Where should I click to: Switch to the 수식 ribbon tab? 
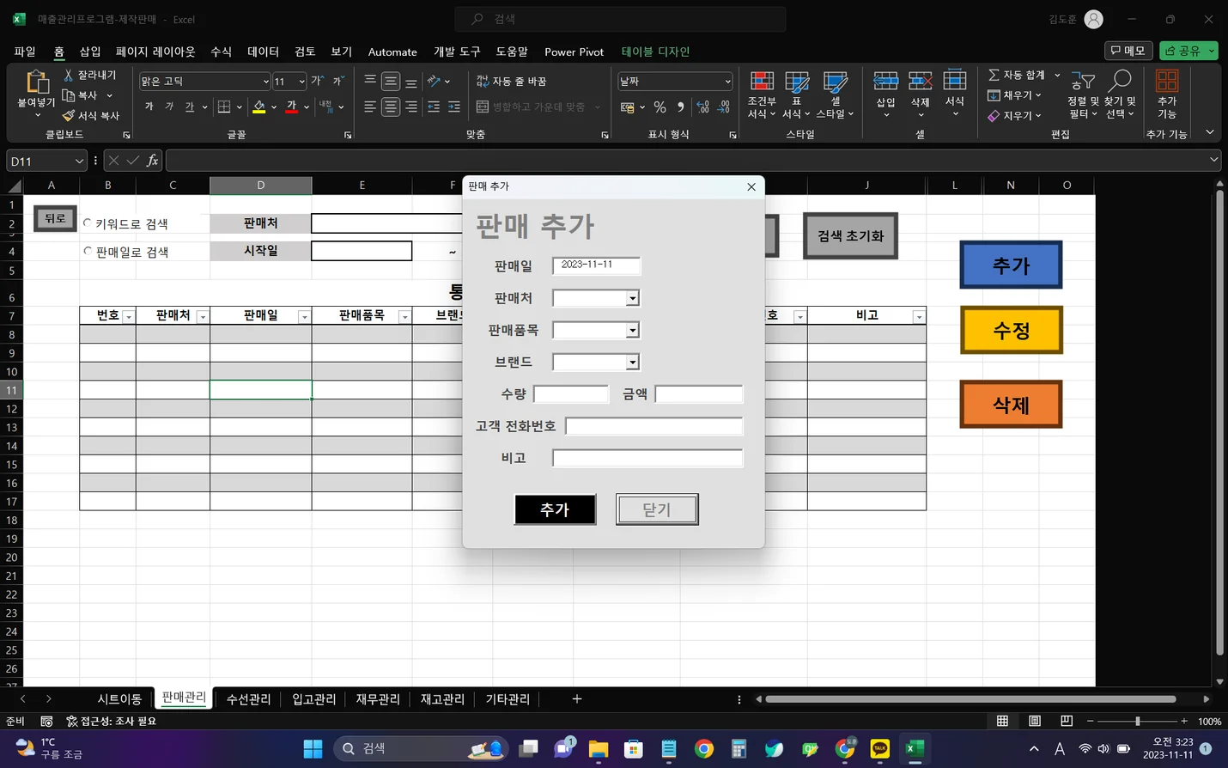pyautogui.click(x=221, y=52)
